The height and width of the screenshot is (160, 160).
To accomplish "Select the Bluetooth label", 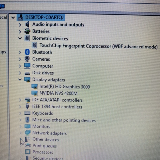I will [42, 52].
